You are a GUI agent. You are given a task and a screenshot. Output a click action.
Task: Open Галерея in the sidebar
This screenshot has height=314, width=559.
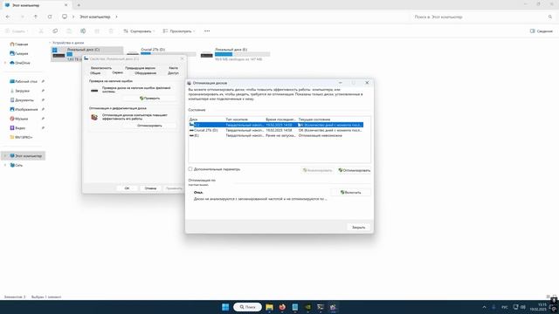click(19, 53)
